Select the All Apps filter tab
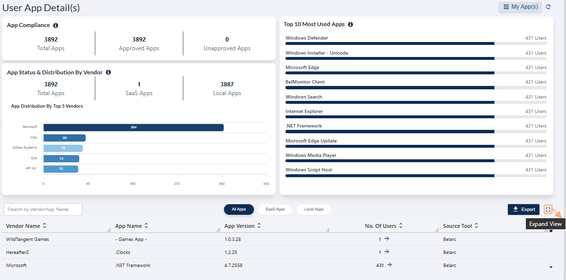This screenshot has width=566, height=280. click(x=238, y=210)
